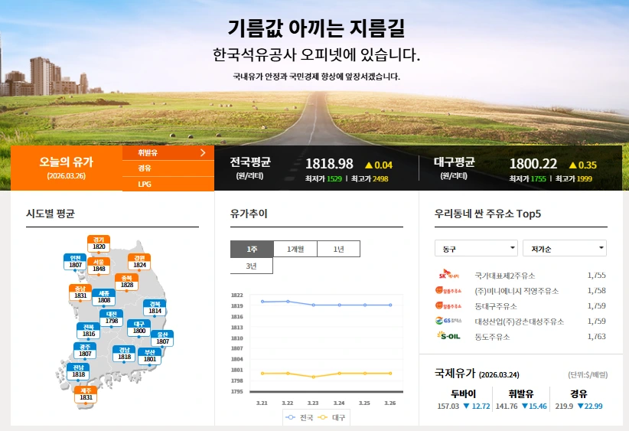The height and width of the screenshot is (431, 629).
Task: Click the 전국 line point at 3.21
Action: coord(262,302)
